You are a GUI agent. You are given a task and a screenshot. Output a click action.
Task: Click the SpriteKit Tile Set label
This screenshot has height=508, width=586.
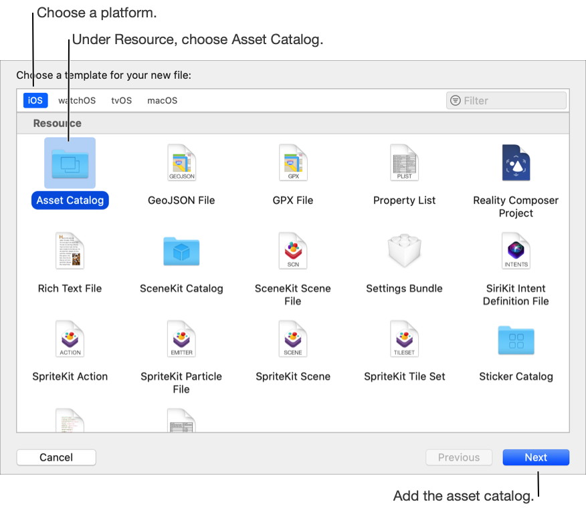(404, 376)
